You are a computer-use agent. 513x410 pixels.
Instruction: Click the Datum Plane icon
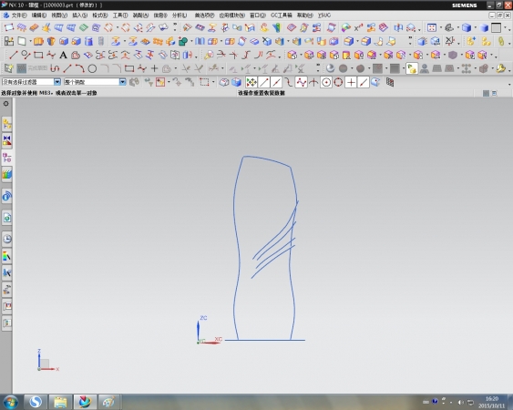(x=22, y=41)
